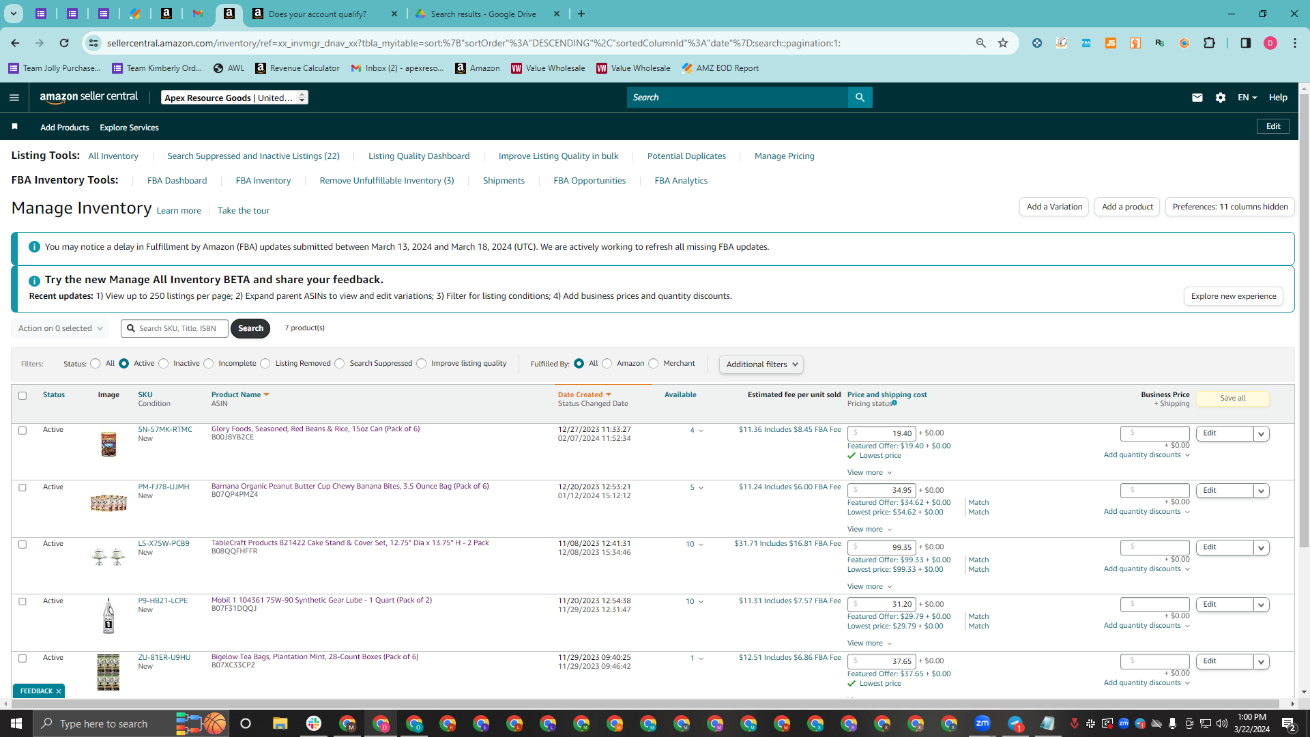
Task: Open Slack from the taskbar
Action: coord(314,723)
